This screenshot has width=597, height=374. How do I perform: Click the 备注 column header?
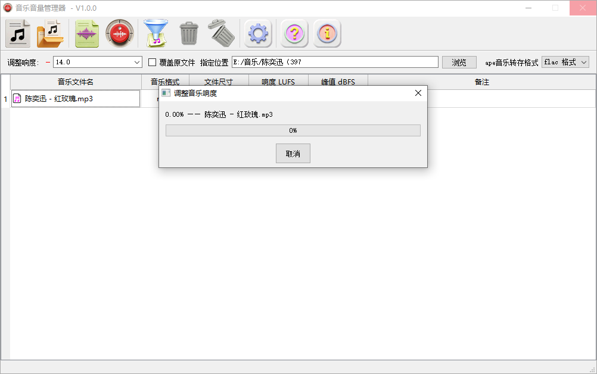481,82
